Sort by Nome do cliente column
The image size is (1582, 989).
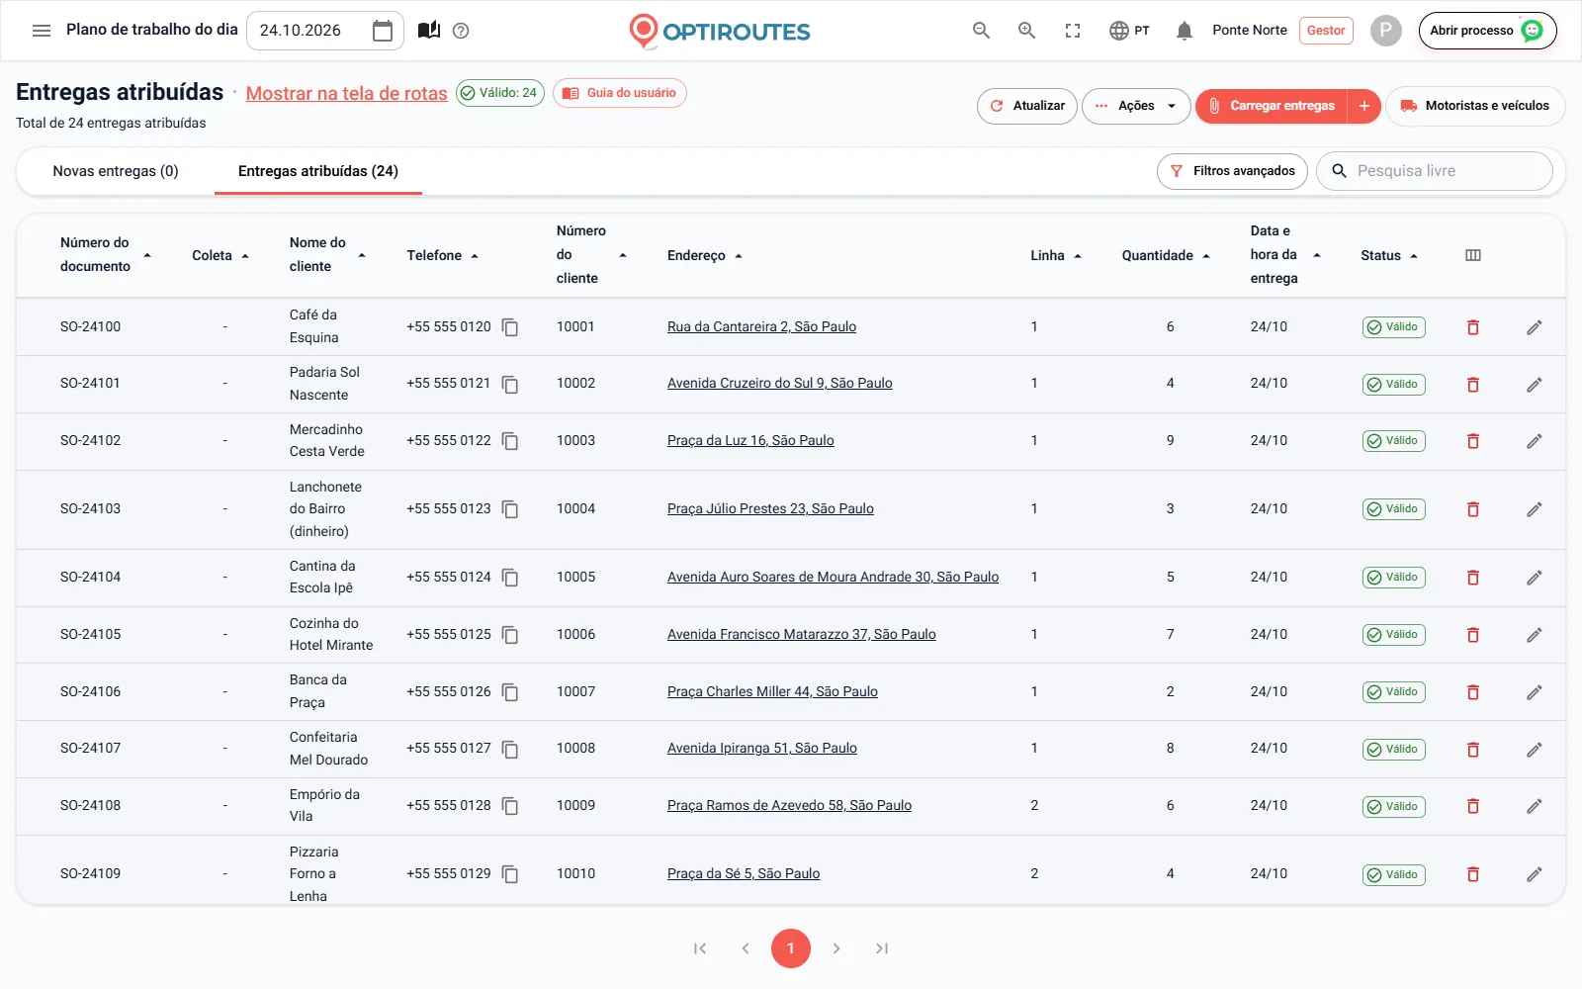(327, 254)
